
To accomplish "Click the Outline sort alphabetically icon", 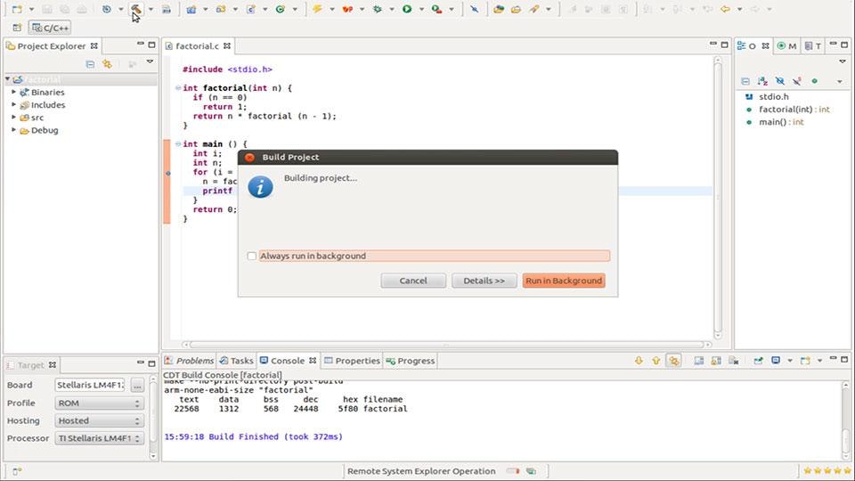I will pyautogui.click(x=762, y=81).
